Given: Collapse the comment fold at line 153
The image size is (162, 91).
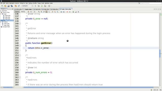Looking at the screenshot, I should pyautogui.click(x=20, y=55).
